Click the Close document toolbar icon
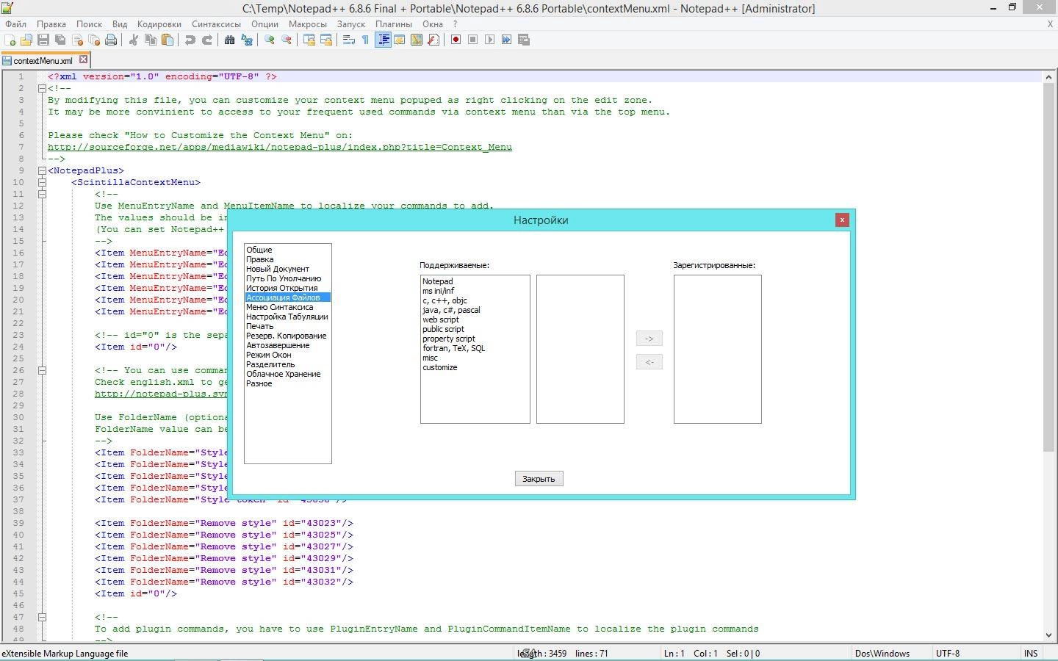Image resolution: width=1058 pixels, height=661 pixels. point(77,40)
